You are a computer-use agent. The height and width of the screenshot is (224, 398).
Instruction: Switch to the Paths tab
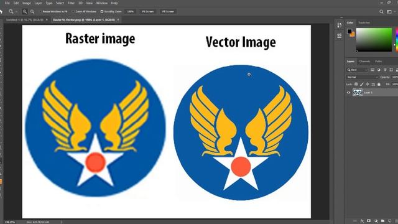pyautogui.click(x=379, y=62)
